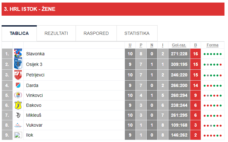Select the Statistika tab
Viewport: 228px width, 142px height.
click(137, 33)
